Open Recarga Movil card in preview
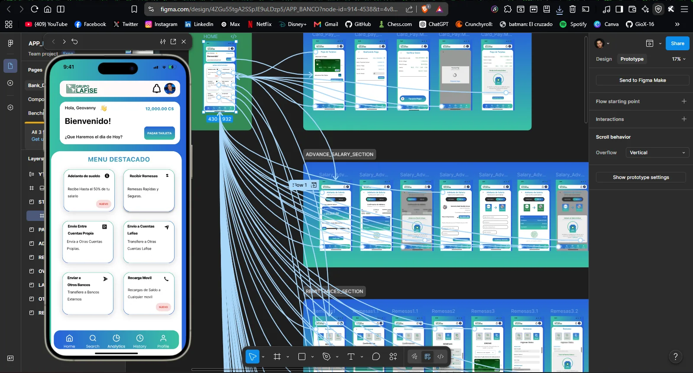The width and height of the screenshot is (693, 373). point(149,293)
